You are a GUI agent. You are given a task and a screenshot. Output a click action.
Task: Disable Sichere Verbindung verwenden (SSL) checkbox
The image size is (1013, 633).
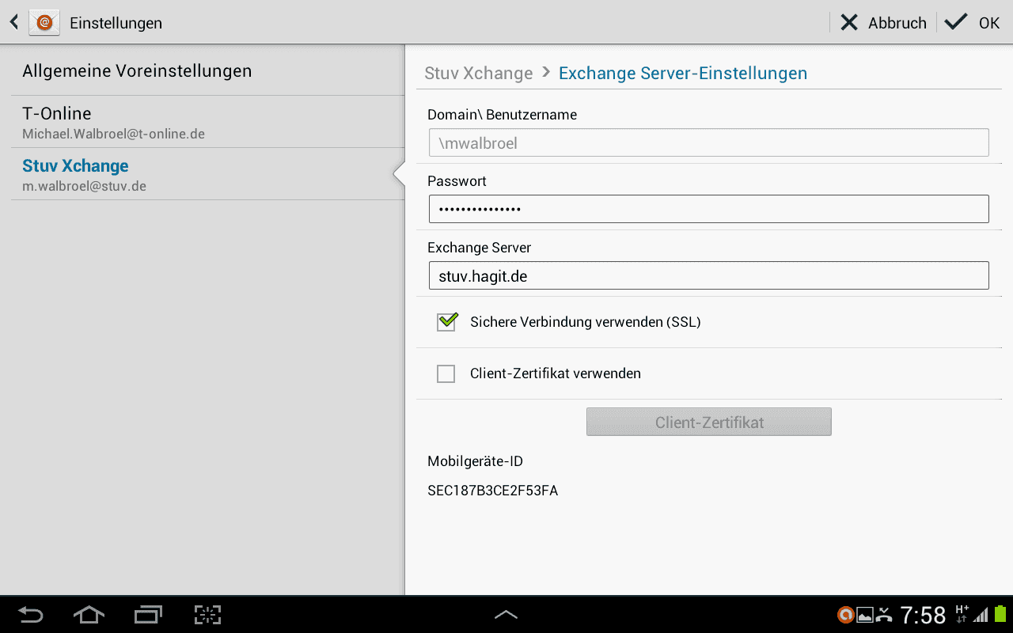click(x=447, y=321)
